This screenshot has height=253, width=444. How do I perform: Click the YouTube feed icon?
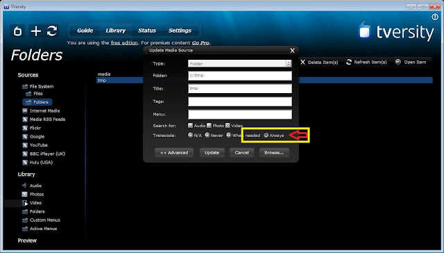point(25,145)
